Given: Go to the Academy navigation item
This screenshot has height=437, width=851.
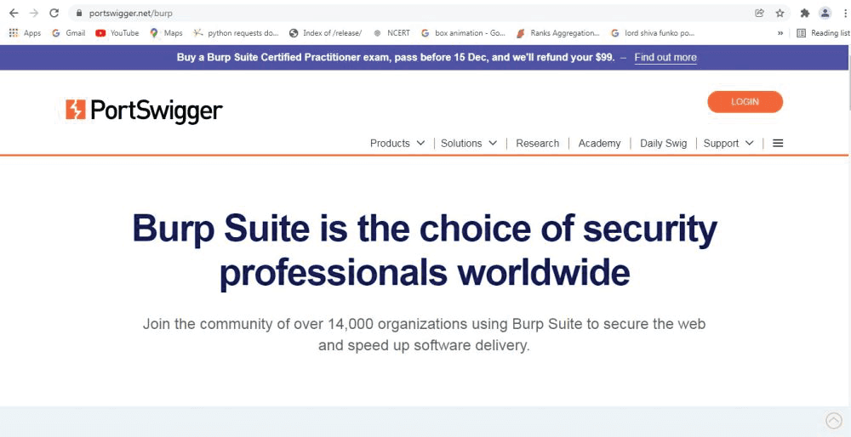Looking at the screenshot, I should pos(599,143).
